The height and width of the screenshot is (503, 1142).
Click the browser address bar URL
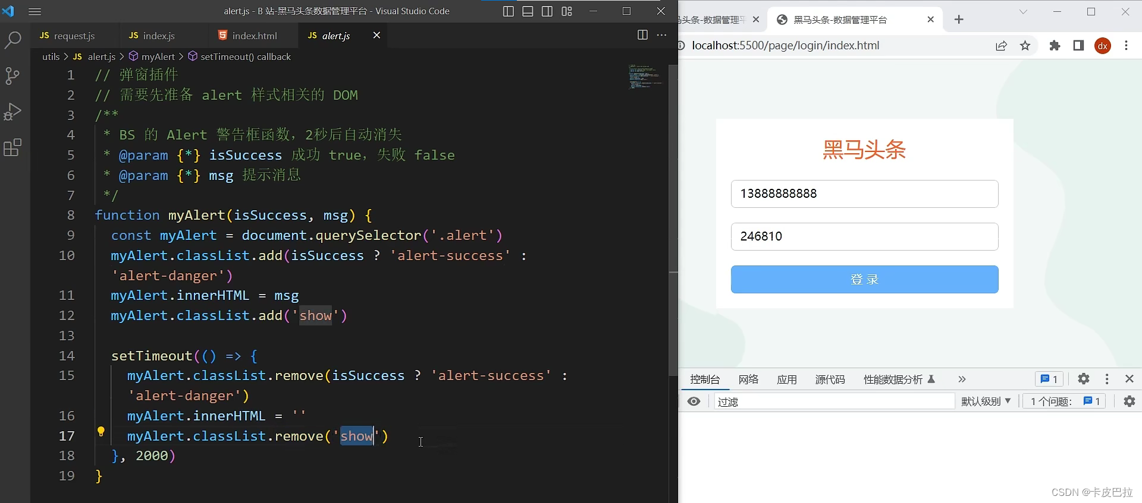tap(785, 46)
